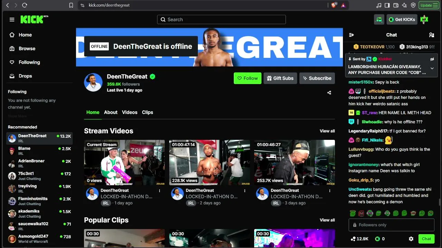Viewport: 442px width, 248px height.
Task: Open options for the 1 day ago video
Action: pos(160,190)
